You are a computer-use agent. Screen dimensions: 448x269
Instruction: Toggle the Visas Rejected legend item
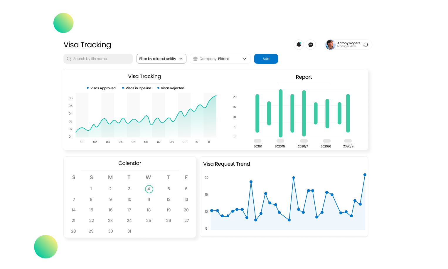[x=171, y=88]
